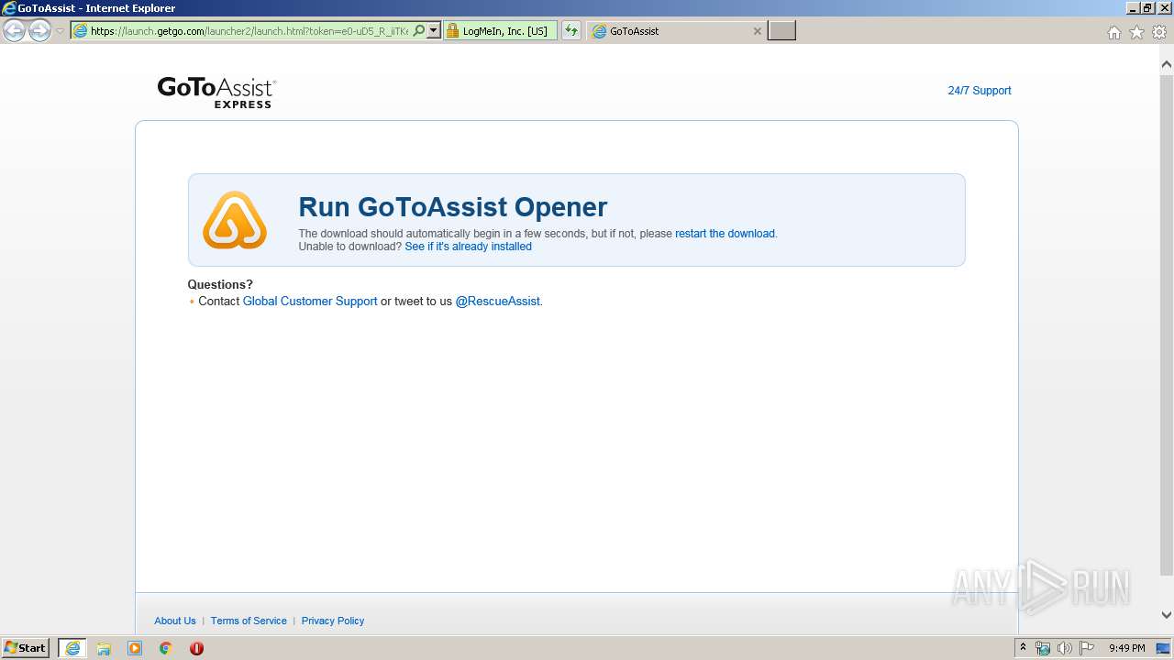Open the Global Customer Support link
The width and height of the screenshot is (1174, 660).
pyautogui.click(x=310, y=301)
